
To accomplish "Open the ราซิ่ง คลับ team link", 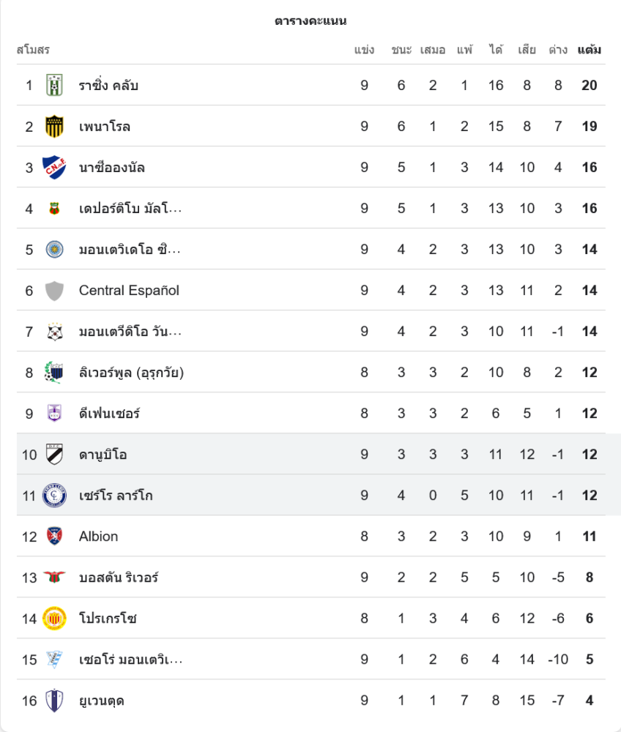I will 108,86.
